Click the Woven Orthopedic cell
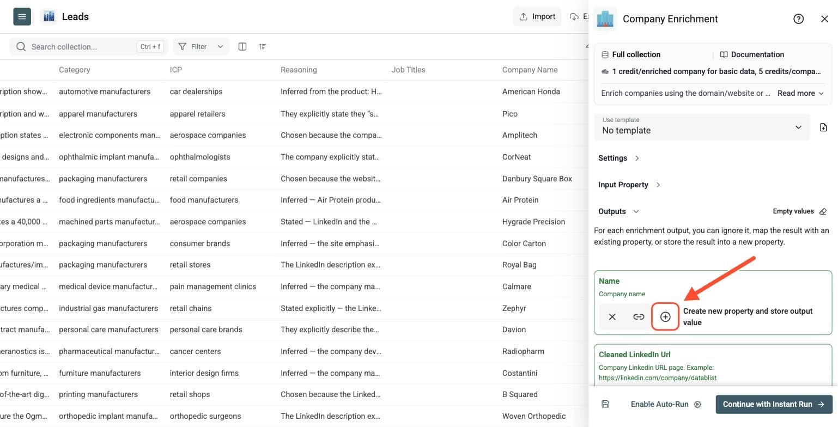Viewport: 838px width, 427px height. click(534, 416)
